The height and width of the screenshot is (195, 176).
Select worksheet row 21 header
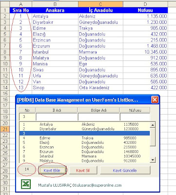pyautogui.click(x=5, y=129)
